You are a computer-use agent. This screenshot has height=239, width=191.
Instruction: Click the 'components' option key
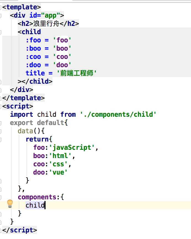tap(37, 197)
